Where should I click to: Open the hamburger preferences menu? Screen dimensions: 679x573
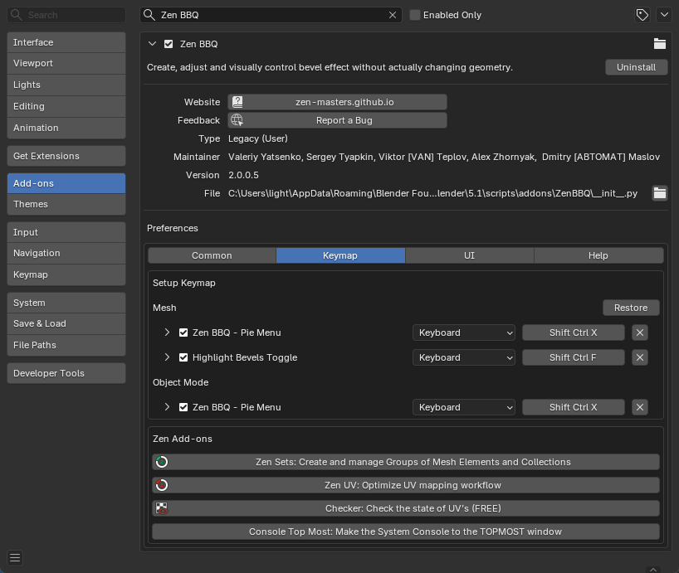(15, 558)
